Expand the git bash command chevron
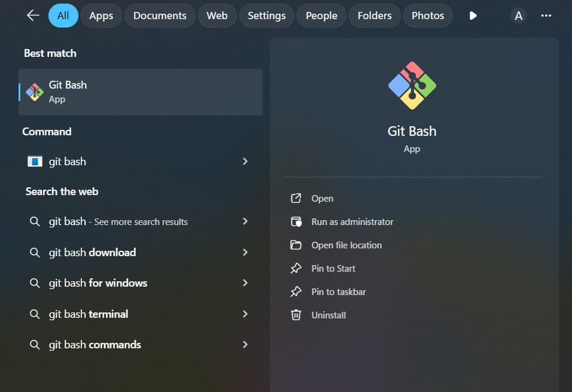The width and height of the screenshot is (572, 392). 245,162
